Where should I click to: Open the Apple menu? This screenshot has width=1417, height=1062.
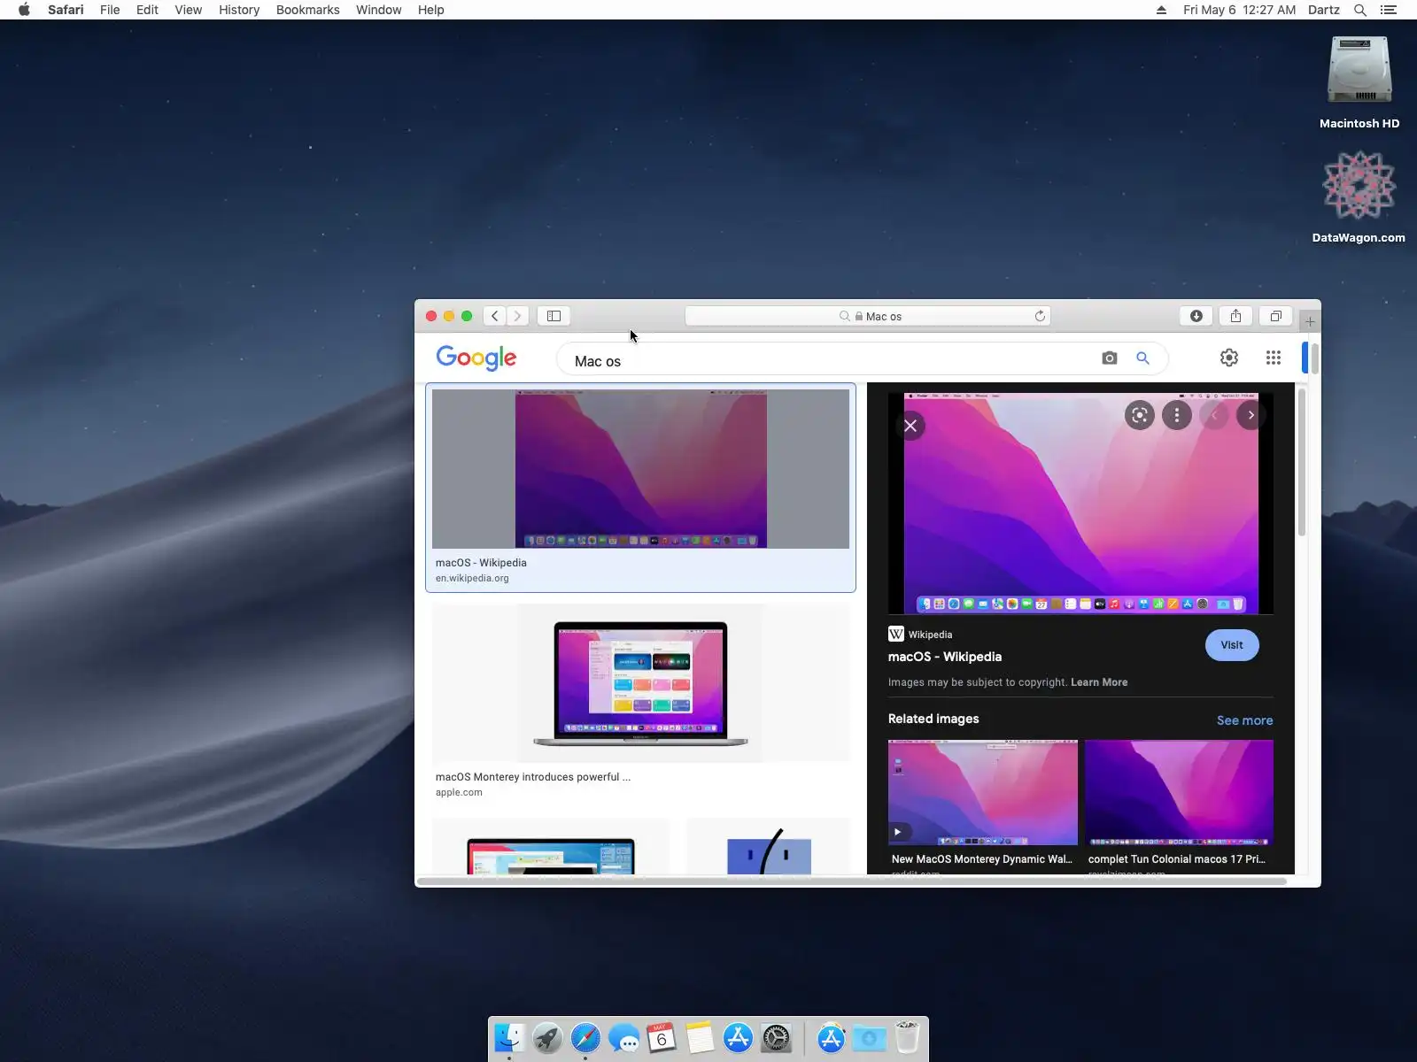point(24,10)
